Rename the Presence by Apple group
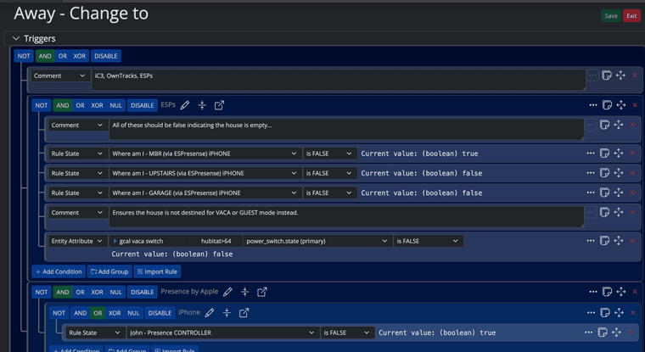645x352 pixels. coord(227,292)
